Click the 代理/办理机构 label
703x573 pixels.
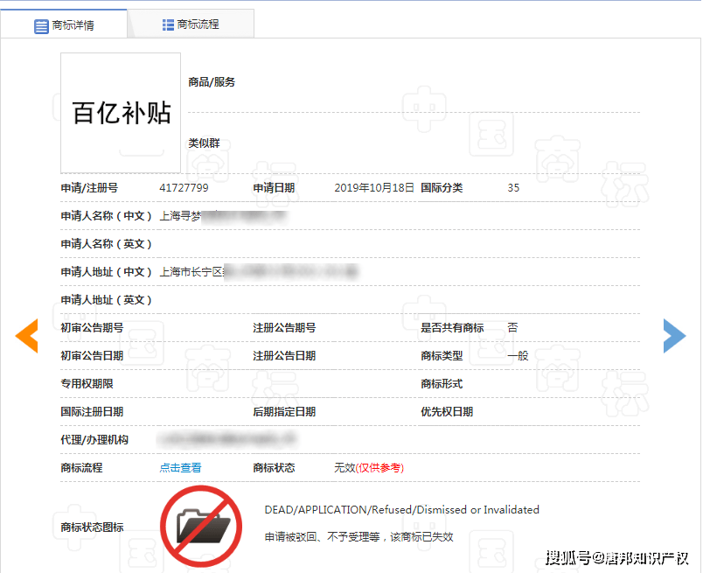pyautogui.click(x=94, y=440)
